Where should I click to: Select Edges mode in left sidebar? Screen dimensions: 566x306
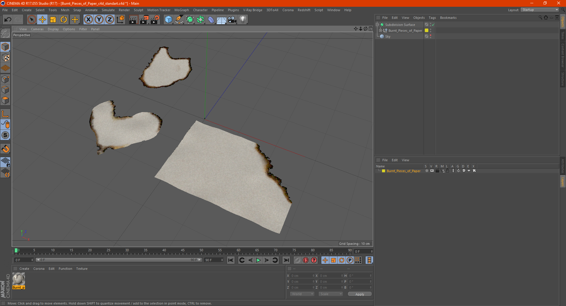(x=5, y=90)
